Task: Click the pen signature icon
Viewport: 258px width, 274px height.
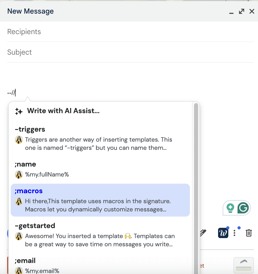Action: 203,233
